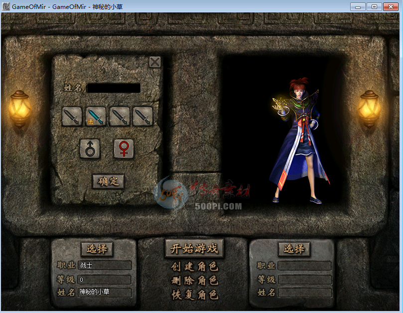
Task: Click the 姓名 name input field
Action: [114, 88]
